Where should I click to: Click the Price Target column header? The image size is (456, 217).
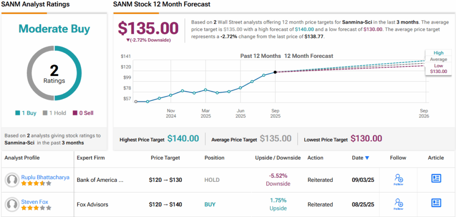tap(166, 158)
